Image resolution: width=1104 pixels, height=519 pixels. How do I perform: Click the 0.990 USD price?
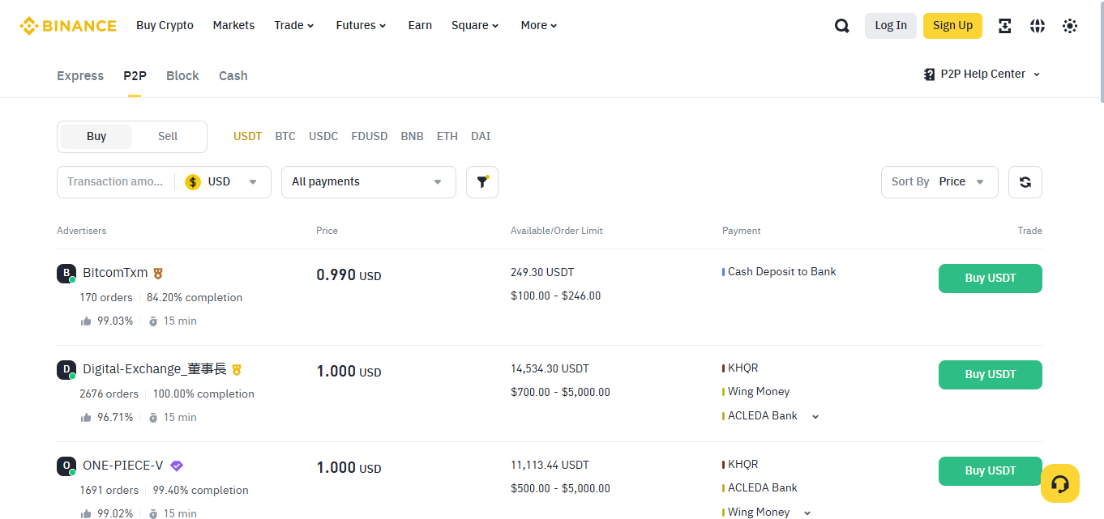[349, 275]
